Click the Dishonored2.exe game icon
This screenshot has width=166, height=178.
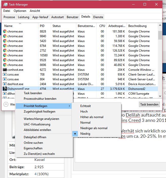pyautogui.click(x=5, y=89)
